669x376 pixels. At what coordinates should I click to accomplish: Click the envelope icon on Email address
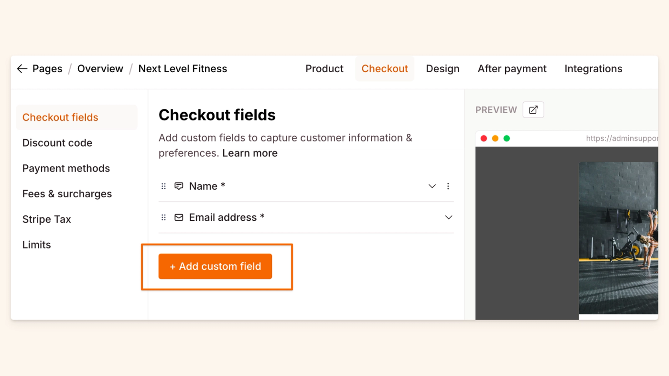pyautogui.click(x=179, y=217)
